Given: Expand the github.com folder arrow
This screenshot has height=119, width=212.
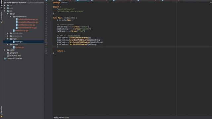Looking at the screenshot, I should click(8, 33).
